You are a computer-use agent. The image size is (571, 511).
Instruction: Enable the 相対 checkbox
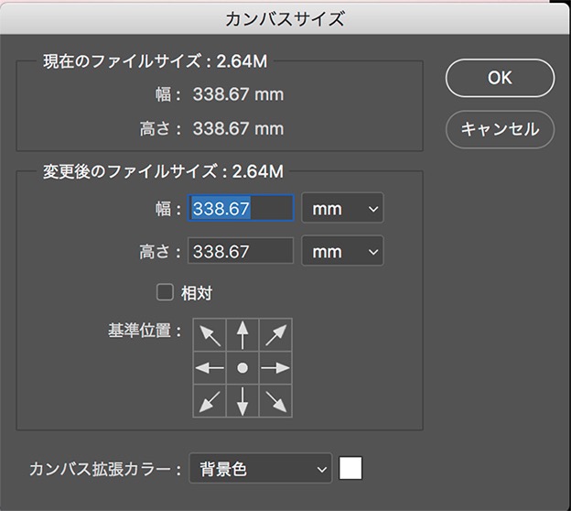pos(165,293)
